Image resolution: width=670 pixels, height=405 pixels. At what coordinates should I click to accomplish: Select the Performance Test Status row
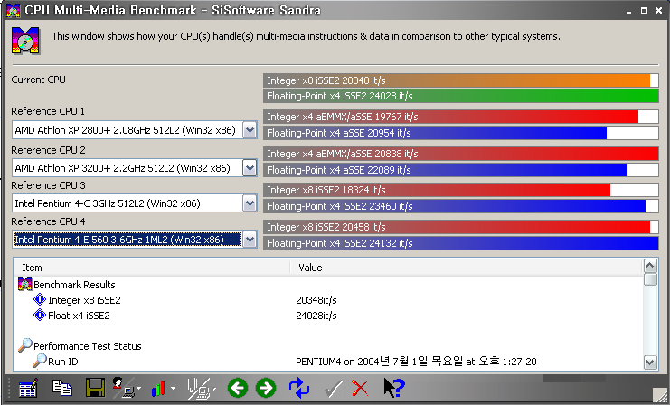tap(328, 346)
